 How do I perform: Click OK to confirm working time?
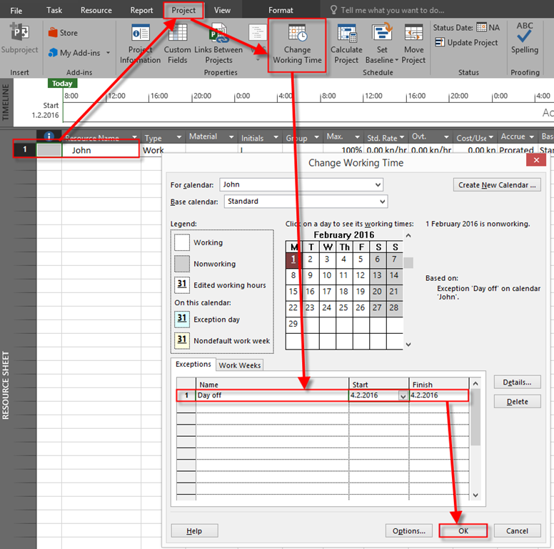click(463, 531)
